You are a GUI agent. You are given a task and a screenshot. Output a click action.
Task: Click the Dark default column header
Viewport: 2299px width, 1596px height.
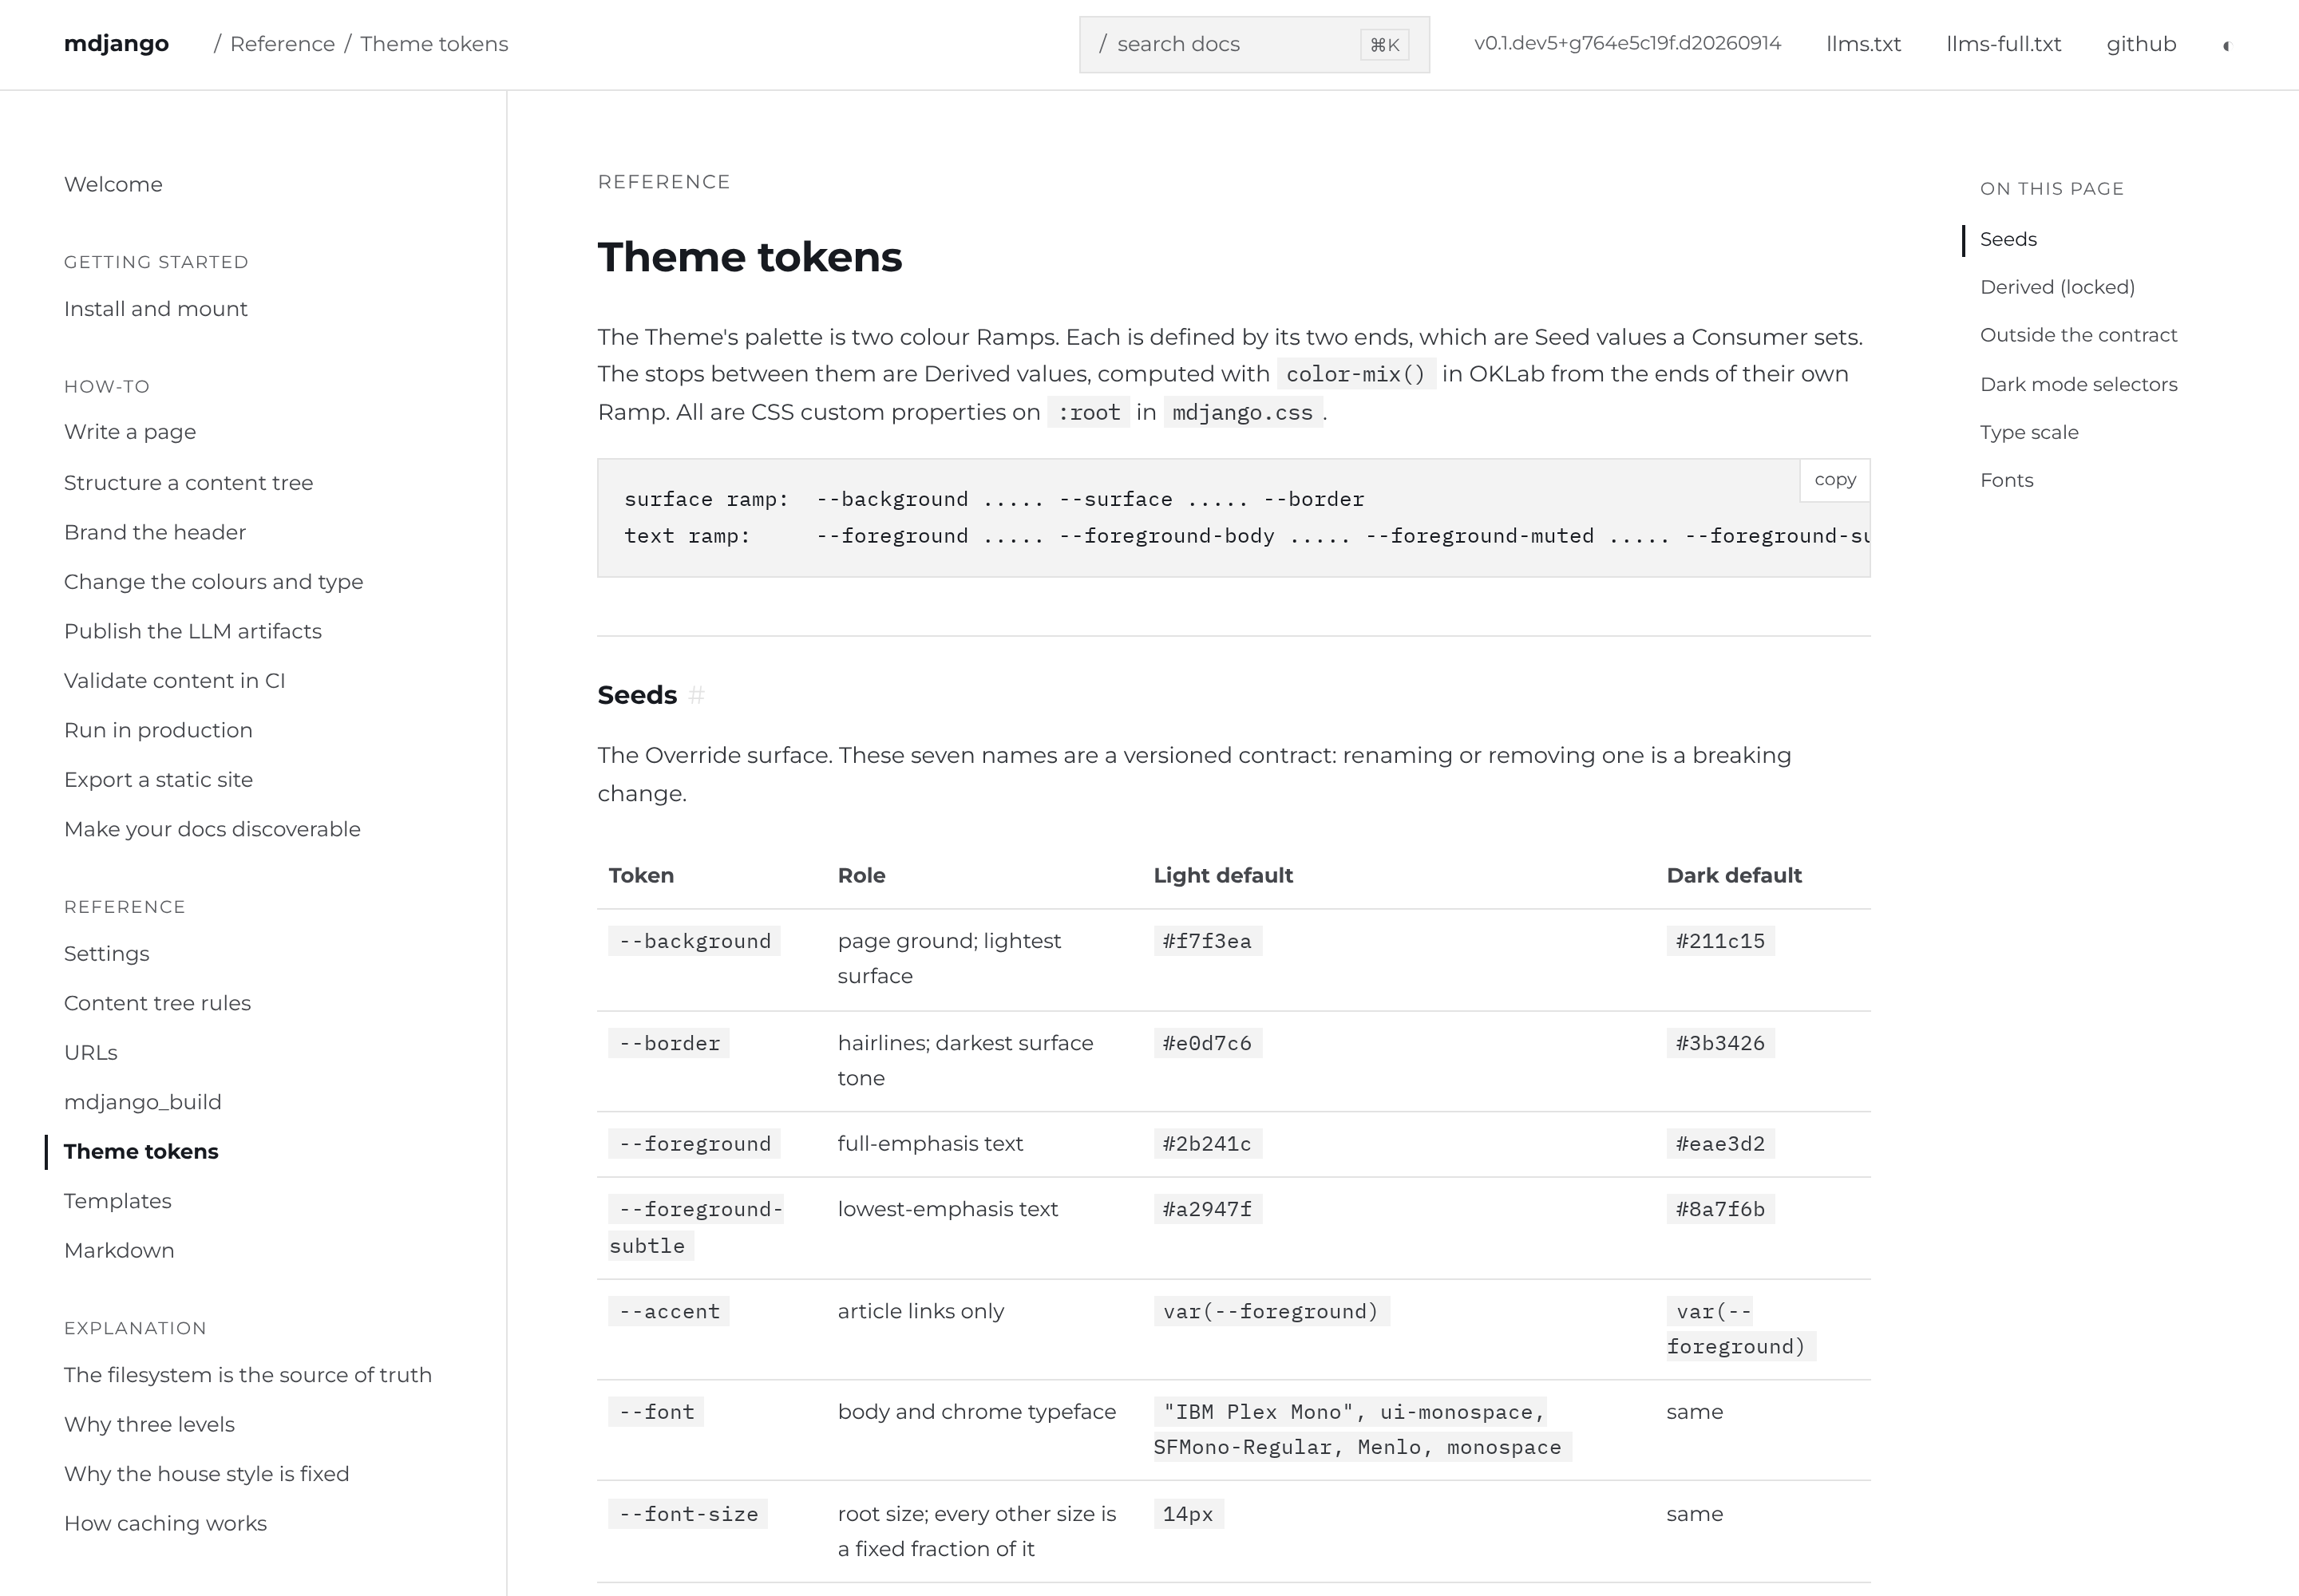[x=1735, y=876]
